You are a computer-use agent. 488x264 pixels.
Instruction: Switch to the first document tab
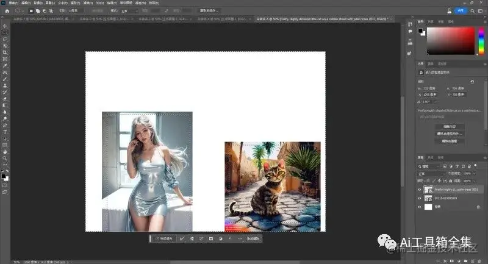point(42,19)
